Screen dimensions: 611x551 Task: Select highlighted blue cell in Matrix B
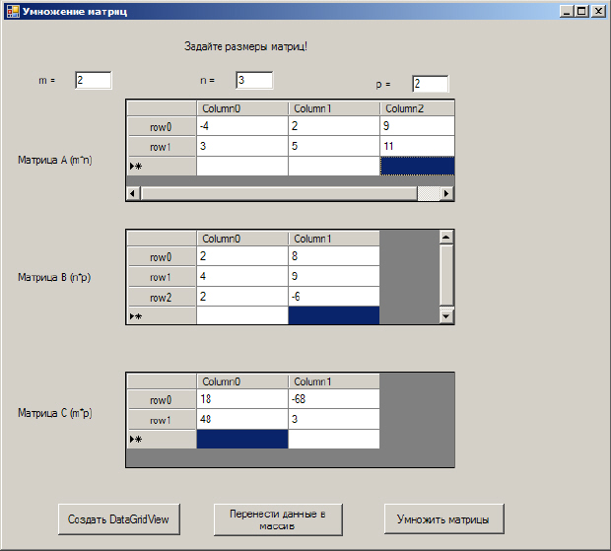point(334,315)
